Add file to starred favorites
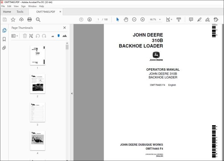The height and width of the screenshot is (161, 224). (x=13, y=19)
